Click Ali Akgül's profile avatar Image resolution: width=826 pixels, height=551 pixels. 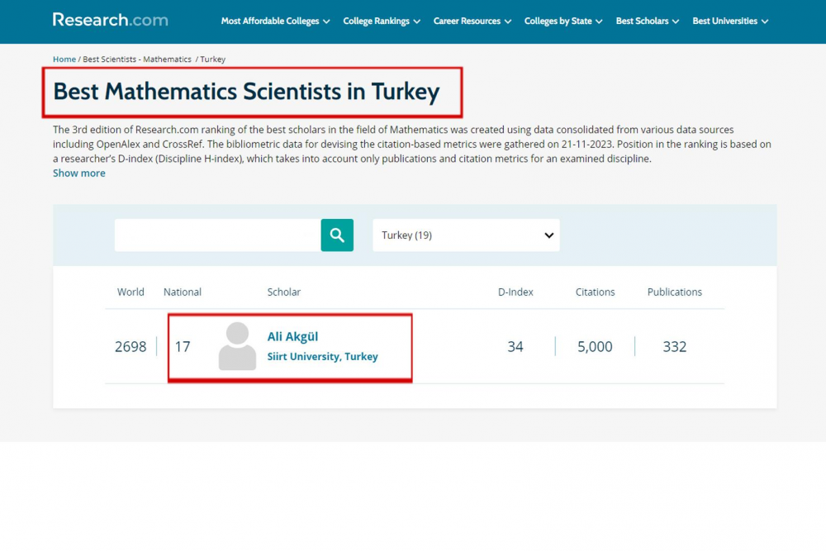point(237,346)
